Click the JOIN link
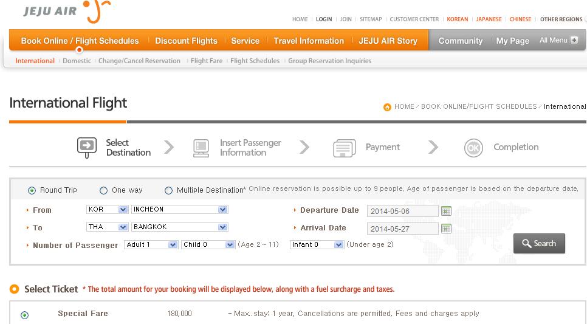 (346, 19)
